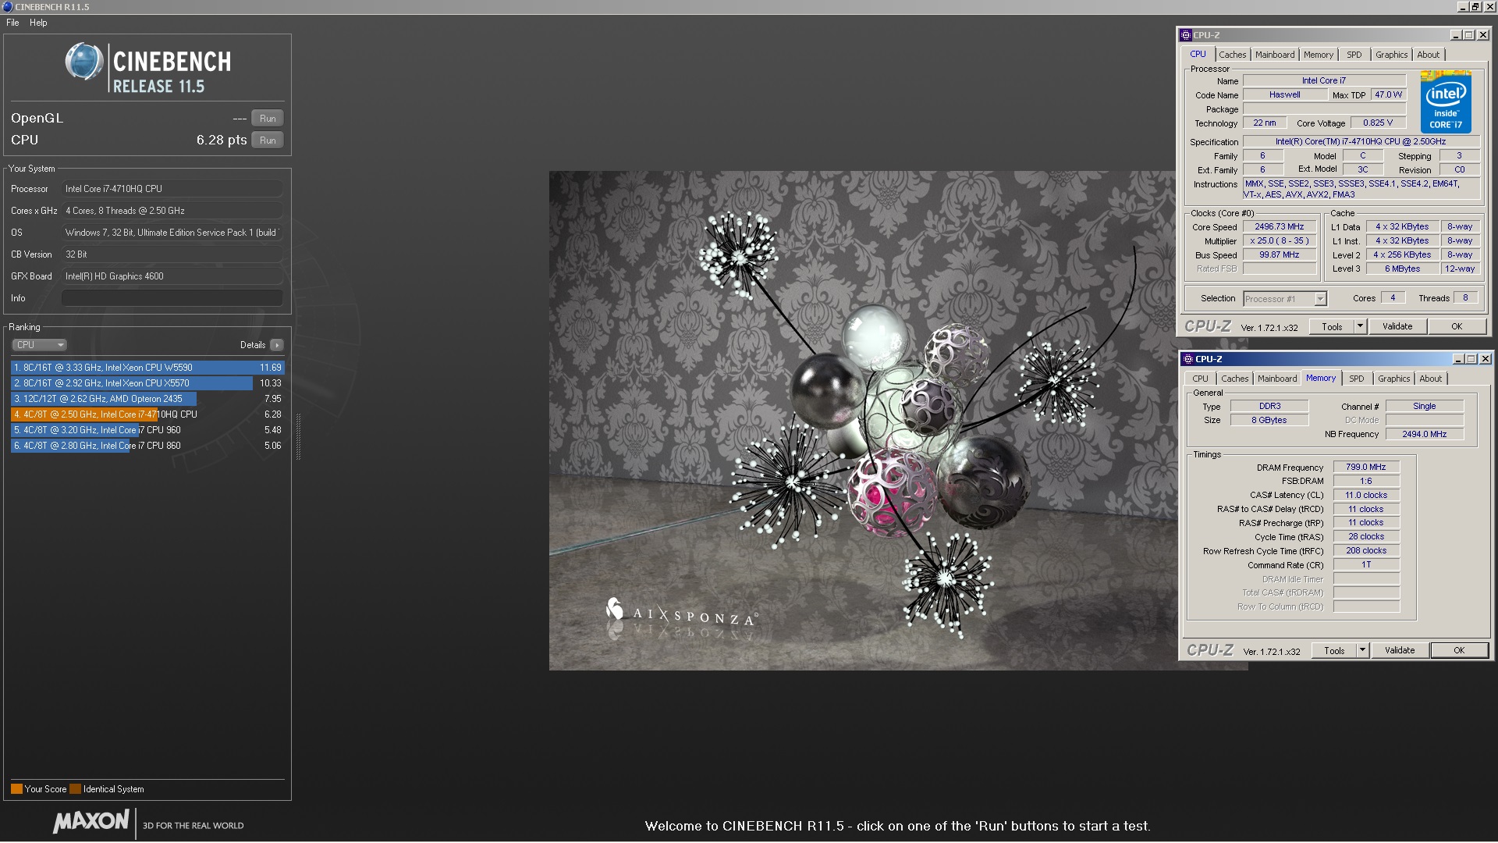1498x843 pixels.
Task: Expand Tools dropdown arrow in top CPU-Z window
Action: (x=1360, y=327)
